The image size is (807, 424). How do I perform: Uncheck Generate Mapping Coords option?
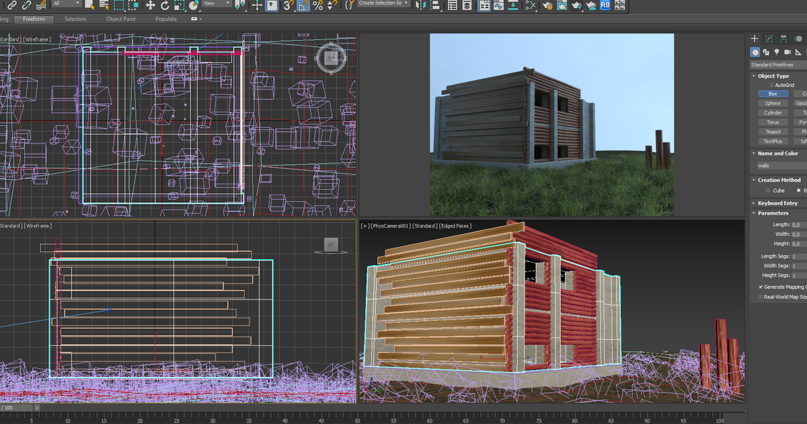[761, 287]
